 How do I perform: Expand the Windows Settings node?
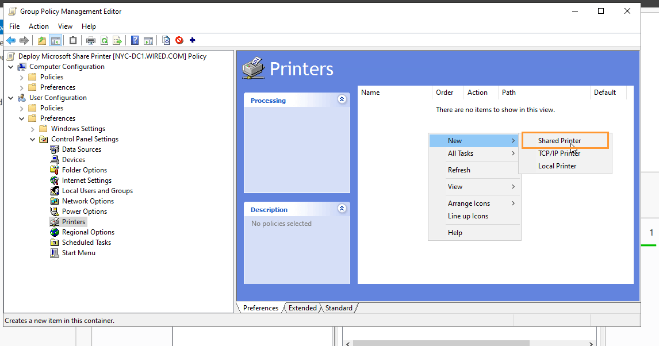(x=32, y=129)
